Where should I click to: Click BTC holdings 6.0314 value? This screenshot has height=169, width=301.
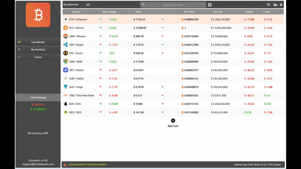coord(38,105)
